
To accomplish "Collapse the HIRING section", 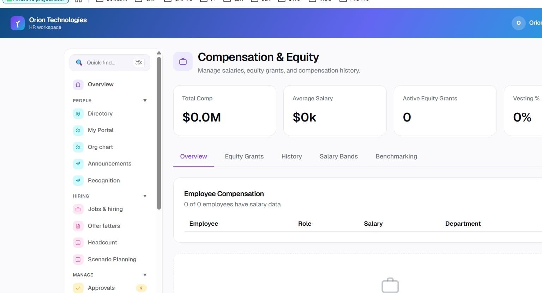I will pyautogui.click(x=145, y=196).
